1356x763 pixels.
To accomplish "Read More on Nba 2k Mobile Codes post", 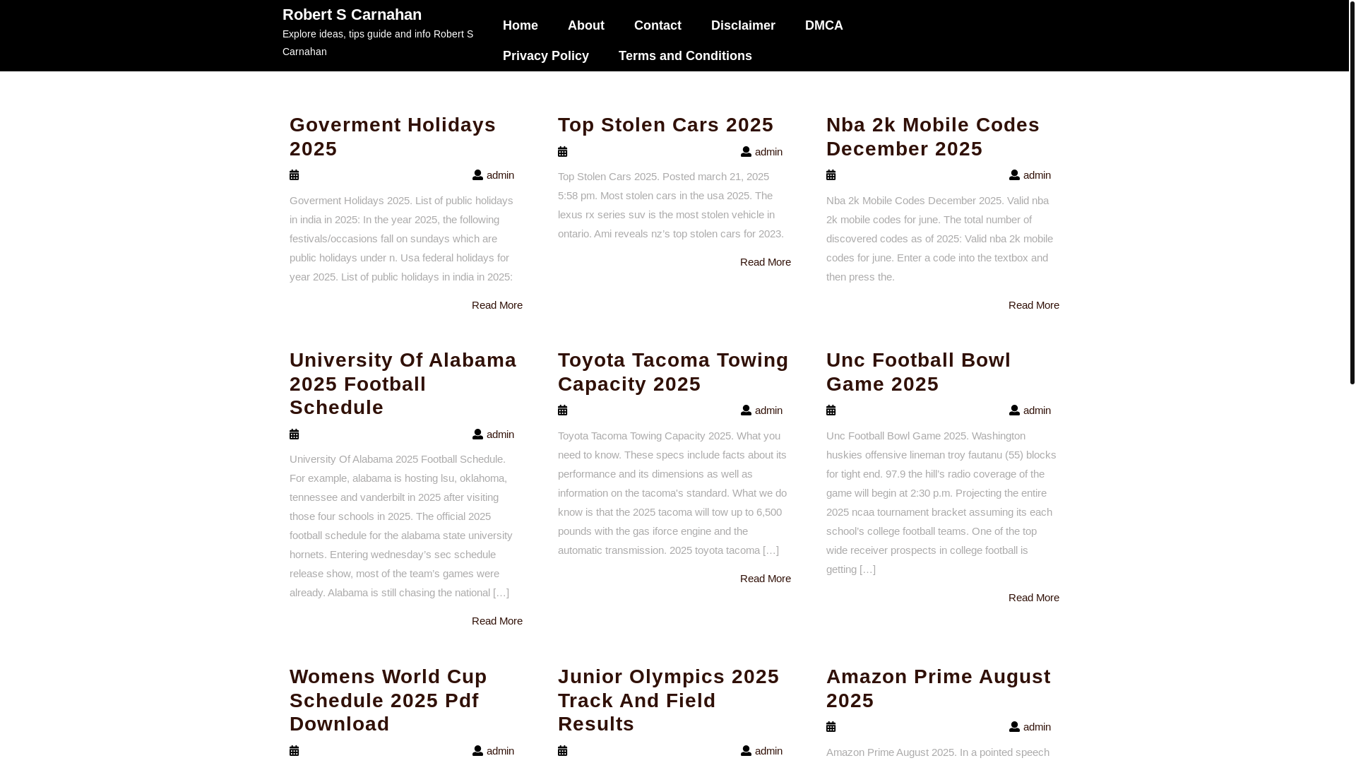I will click(1034, 305).
